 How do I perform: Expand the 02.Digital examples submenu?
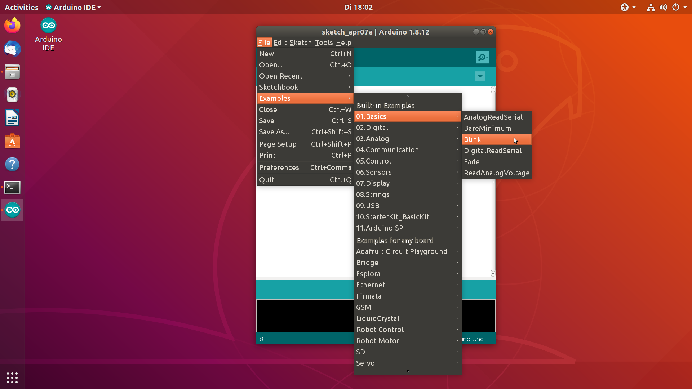point(408,128)
